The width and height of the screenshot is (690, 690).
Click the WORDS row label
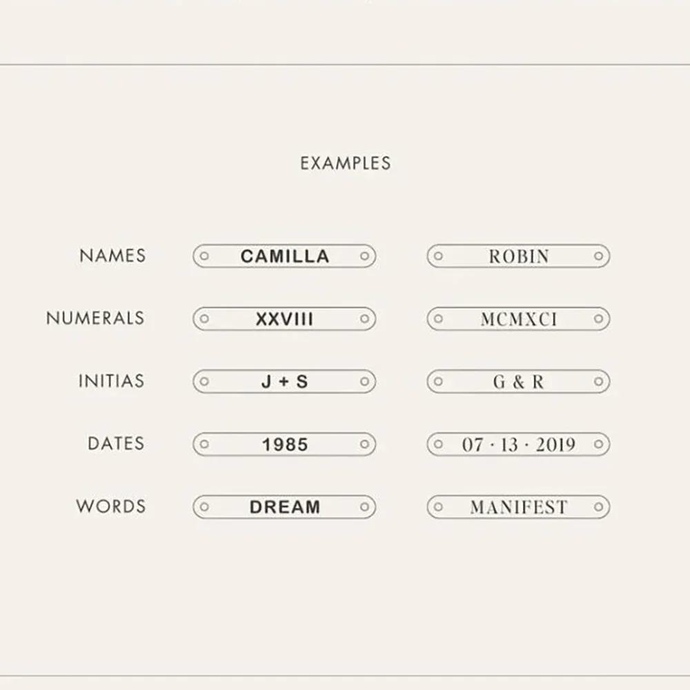point(110,506)
